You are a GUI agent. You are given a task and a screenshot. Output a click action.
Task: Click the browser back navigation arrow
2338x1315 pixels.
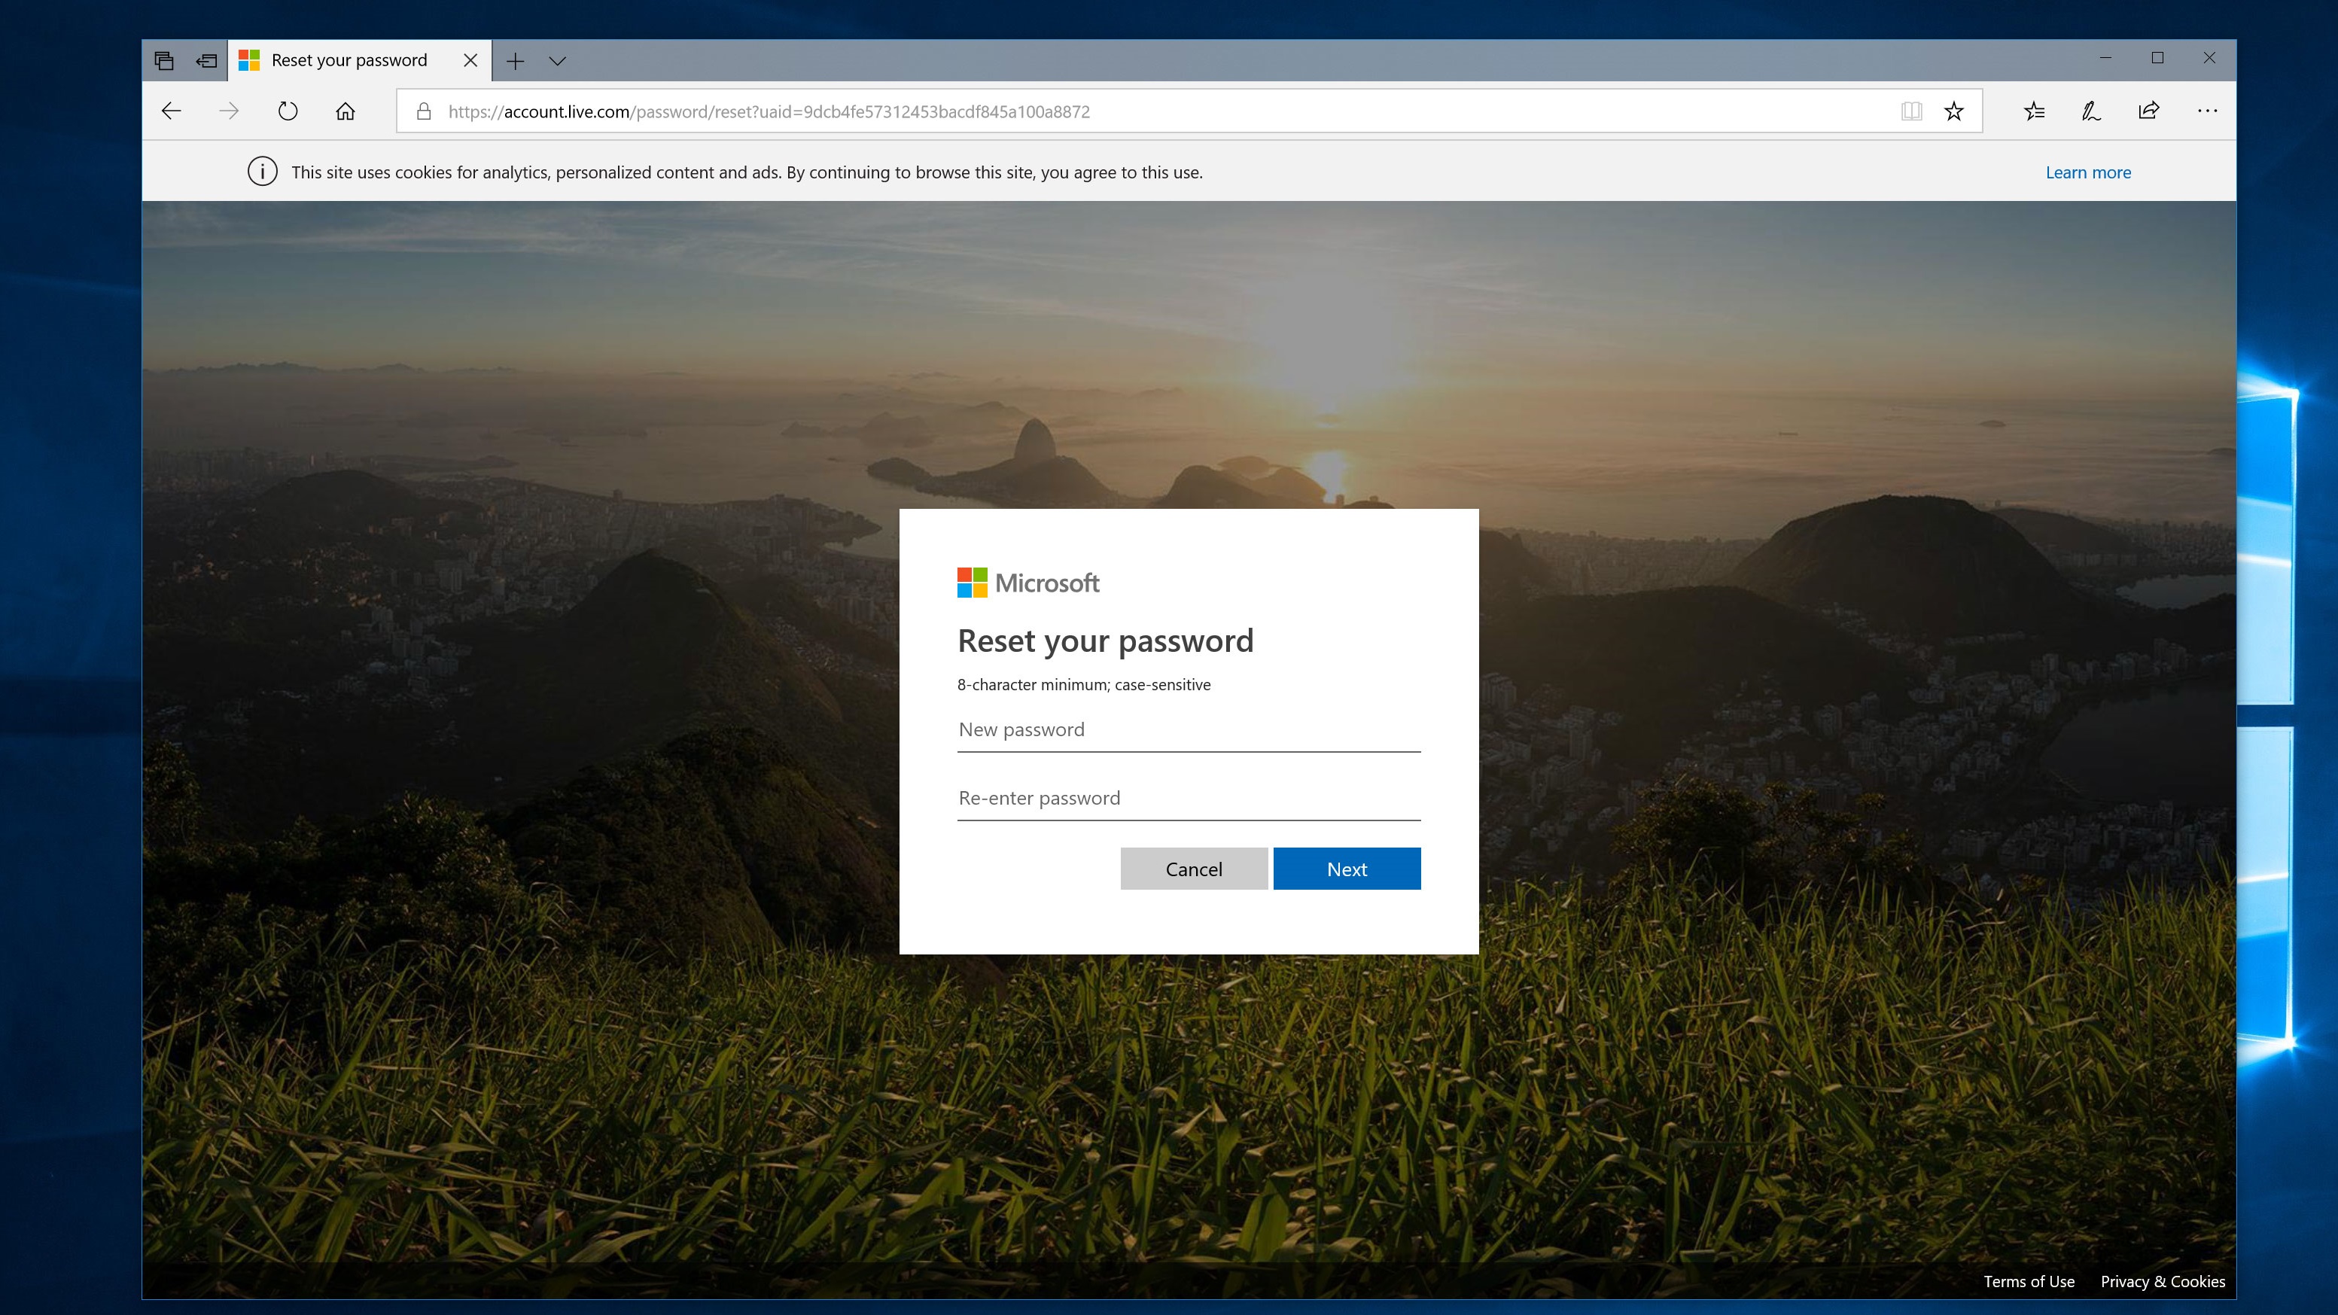[x=173, y=111]
